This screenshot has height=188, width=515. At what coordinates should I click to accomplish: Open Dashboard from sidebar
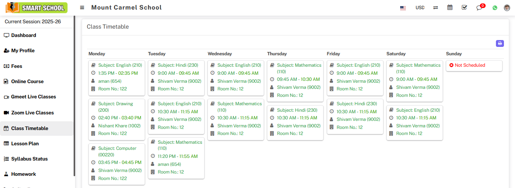[x=37, y=35]
